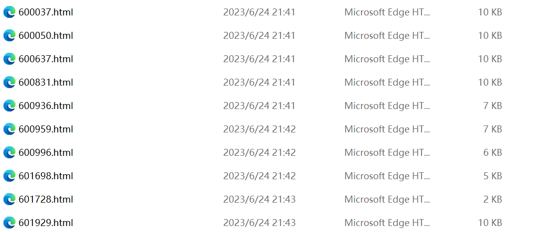Select the Edge icon for 600050.html
The height and width of the screenshot is (232, 544).
point(9,36)
